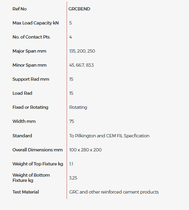This screenshot has height=210, width=189.
Task: Select the max load value 5
Action: click(x=70, y=23)
